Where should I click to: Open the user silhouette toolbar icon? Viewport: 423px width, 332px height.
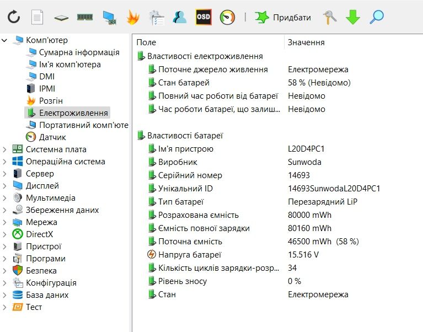(180, 17)
